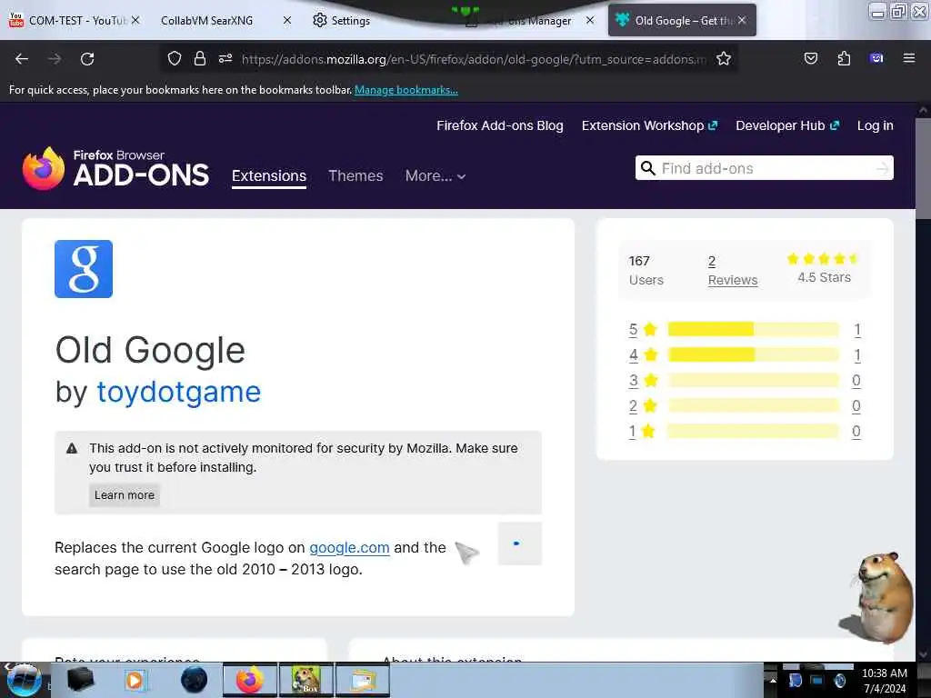Screen dimensions: 931x698
Task: Filter reviews by the 4-star rating bar
Action: pyautogui.click(x=754, y=354)
